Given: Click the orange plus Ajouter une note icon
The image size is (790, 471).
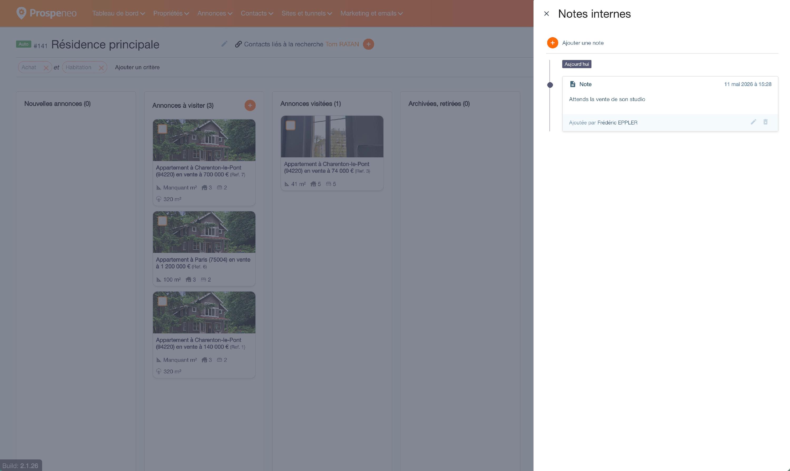Looking at the screenshot, I should [552, 43].
